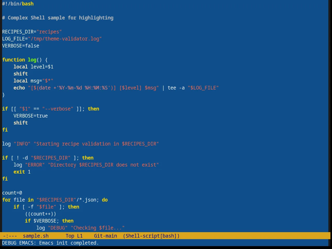Click the comment "Complex Shell sample for highlighting"
This screenshot has height=249, width=332.
[x=60, y=18]
